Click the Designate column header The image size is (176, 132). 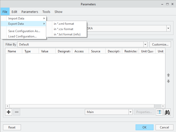(x=64, y=51)
